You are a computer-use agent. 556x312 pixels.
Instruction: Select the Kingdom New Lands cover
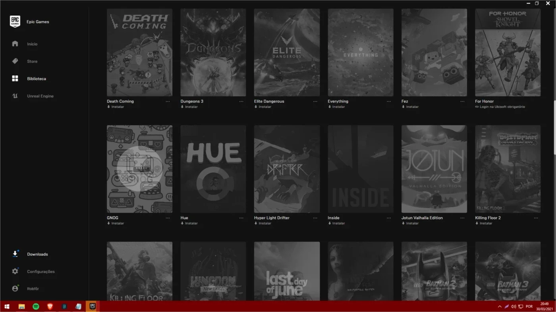pos(213,271)
